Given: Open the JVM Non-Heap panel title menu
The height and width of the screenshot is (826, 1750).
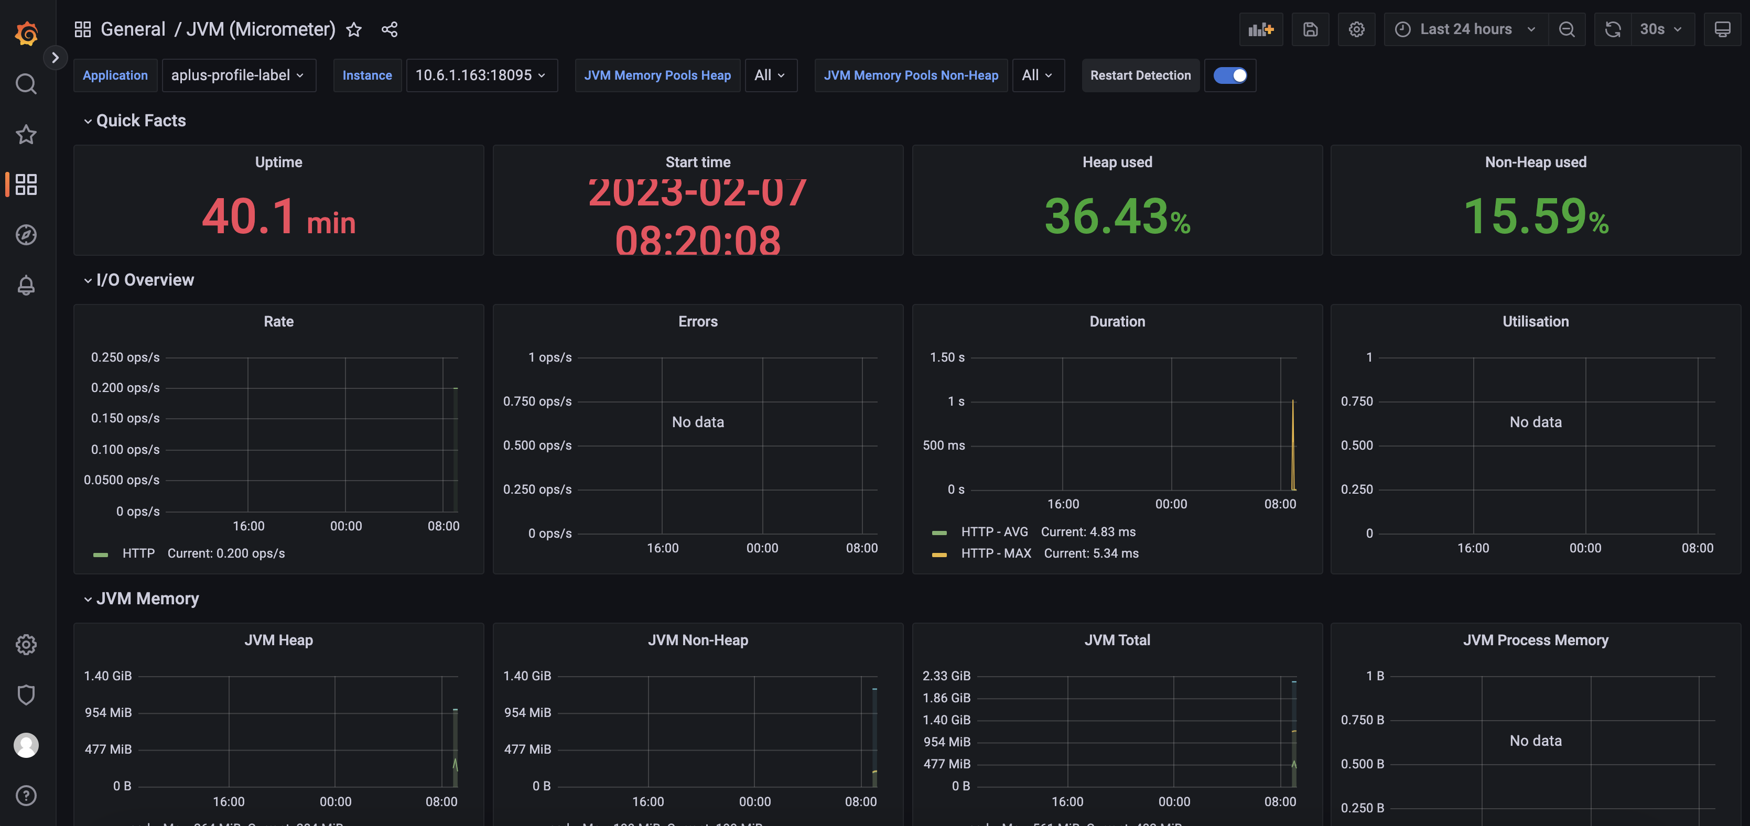Looking at the screenshot, I should pyautogui.click(x=698, y=640).
